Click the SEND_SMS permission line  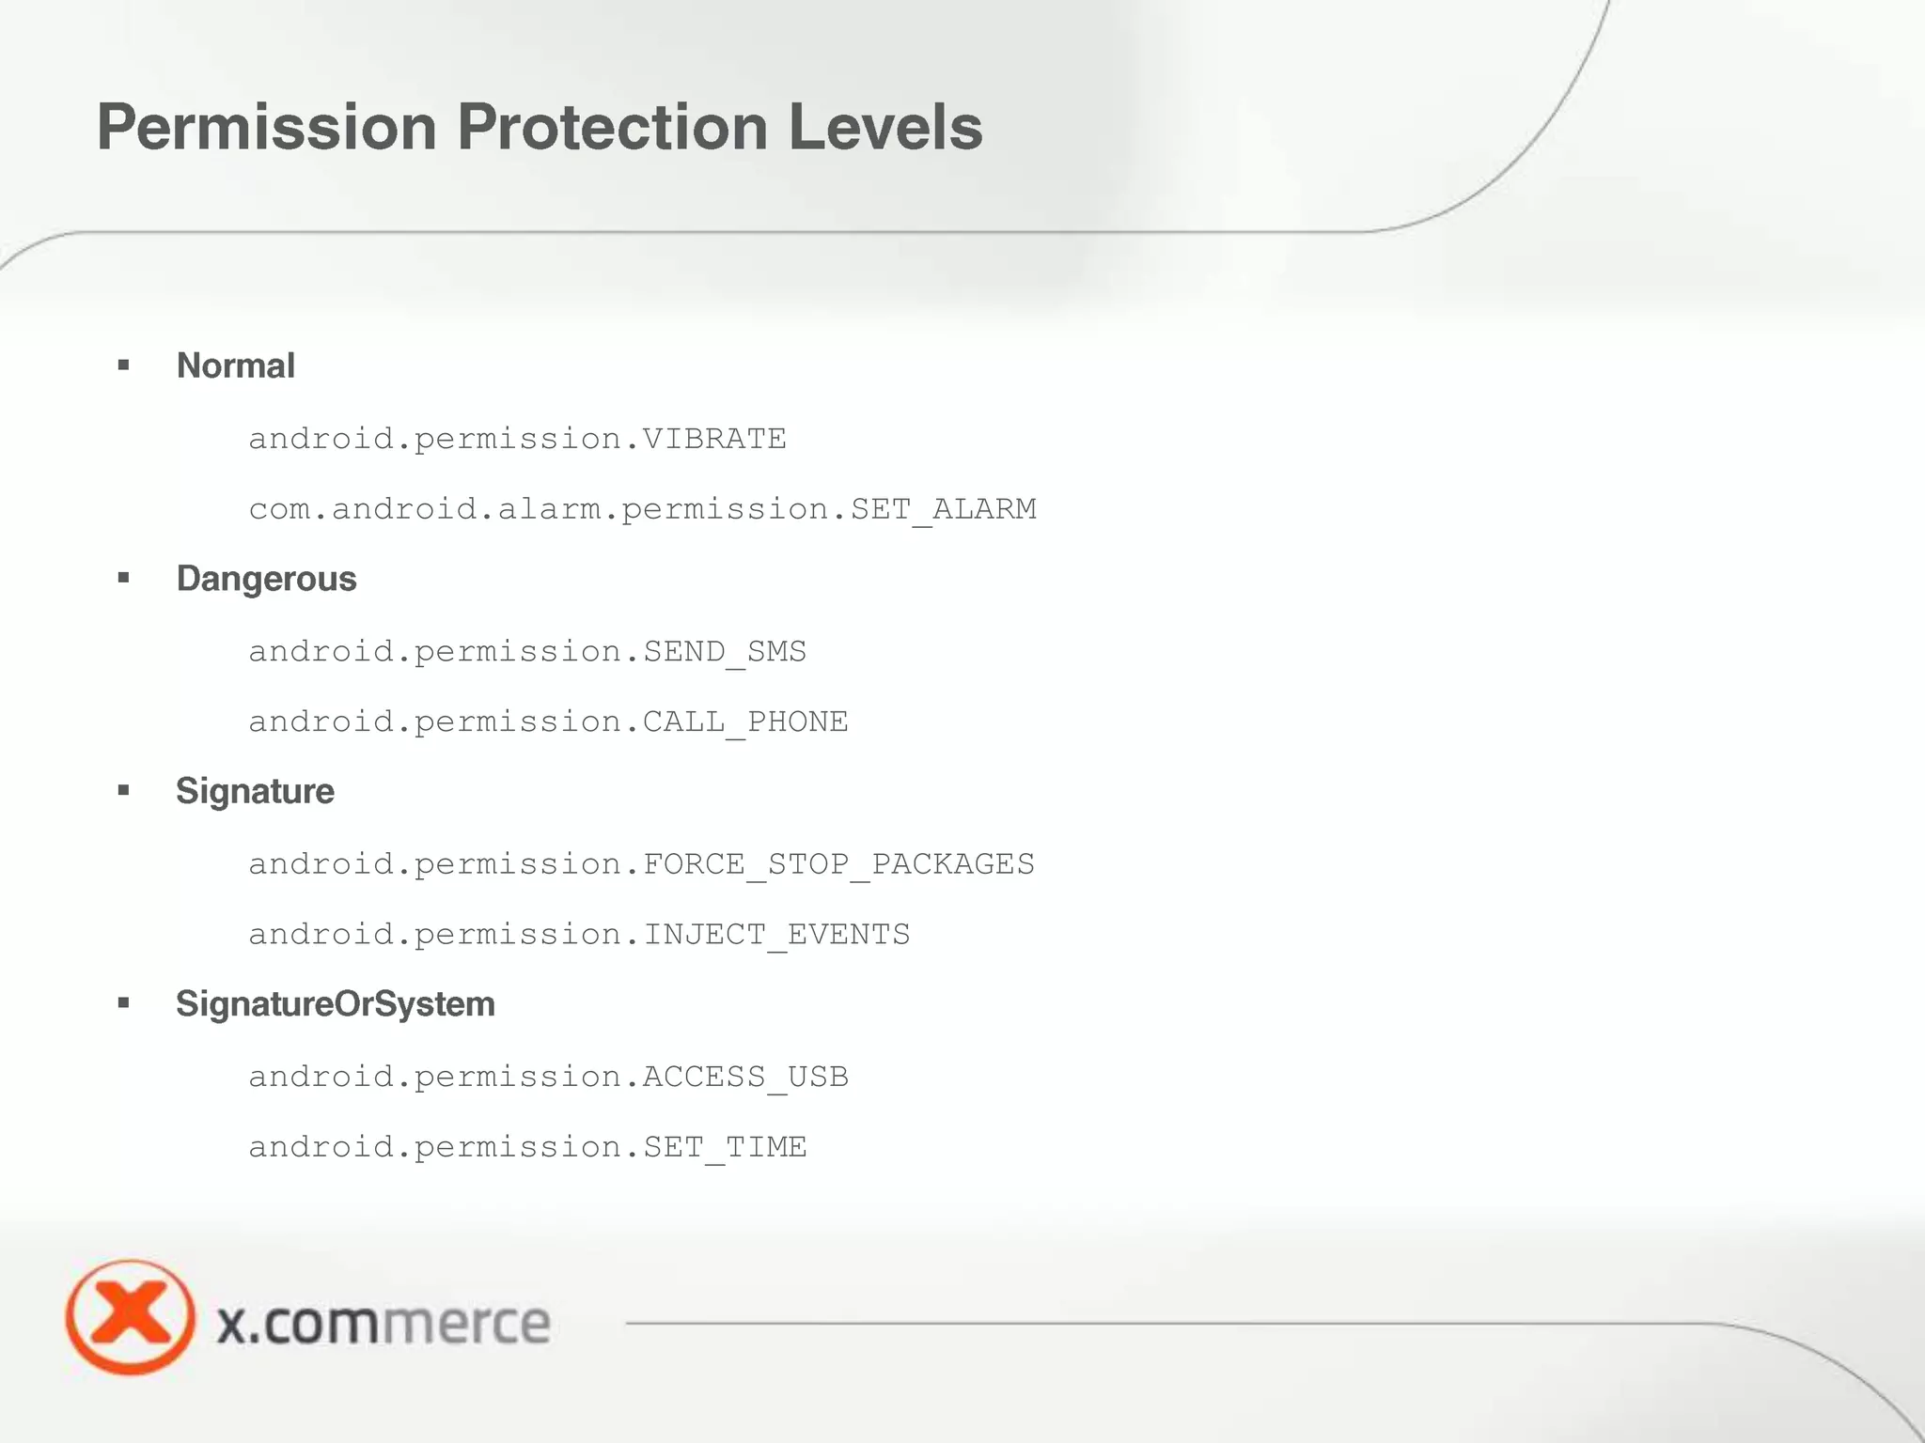(x=527, y=651)
